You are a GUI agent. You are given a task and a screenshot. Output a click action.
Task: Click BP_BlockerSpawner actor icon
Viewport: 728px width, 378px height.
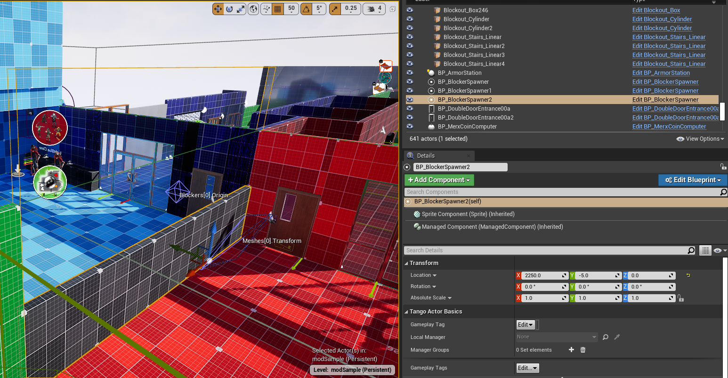pyautogui.click(x=431, y=81)
